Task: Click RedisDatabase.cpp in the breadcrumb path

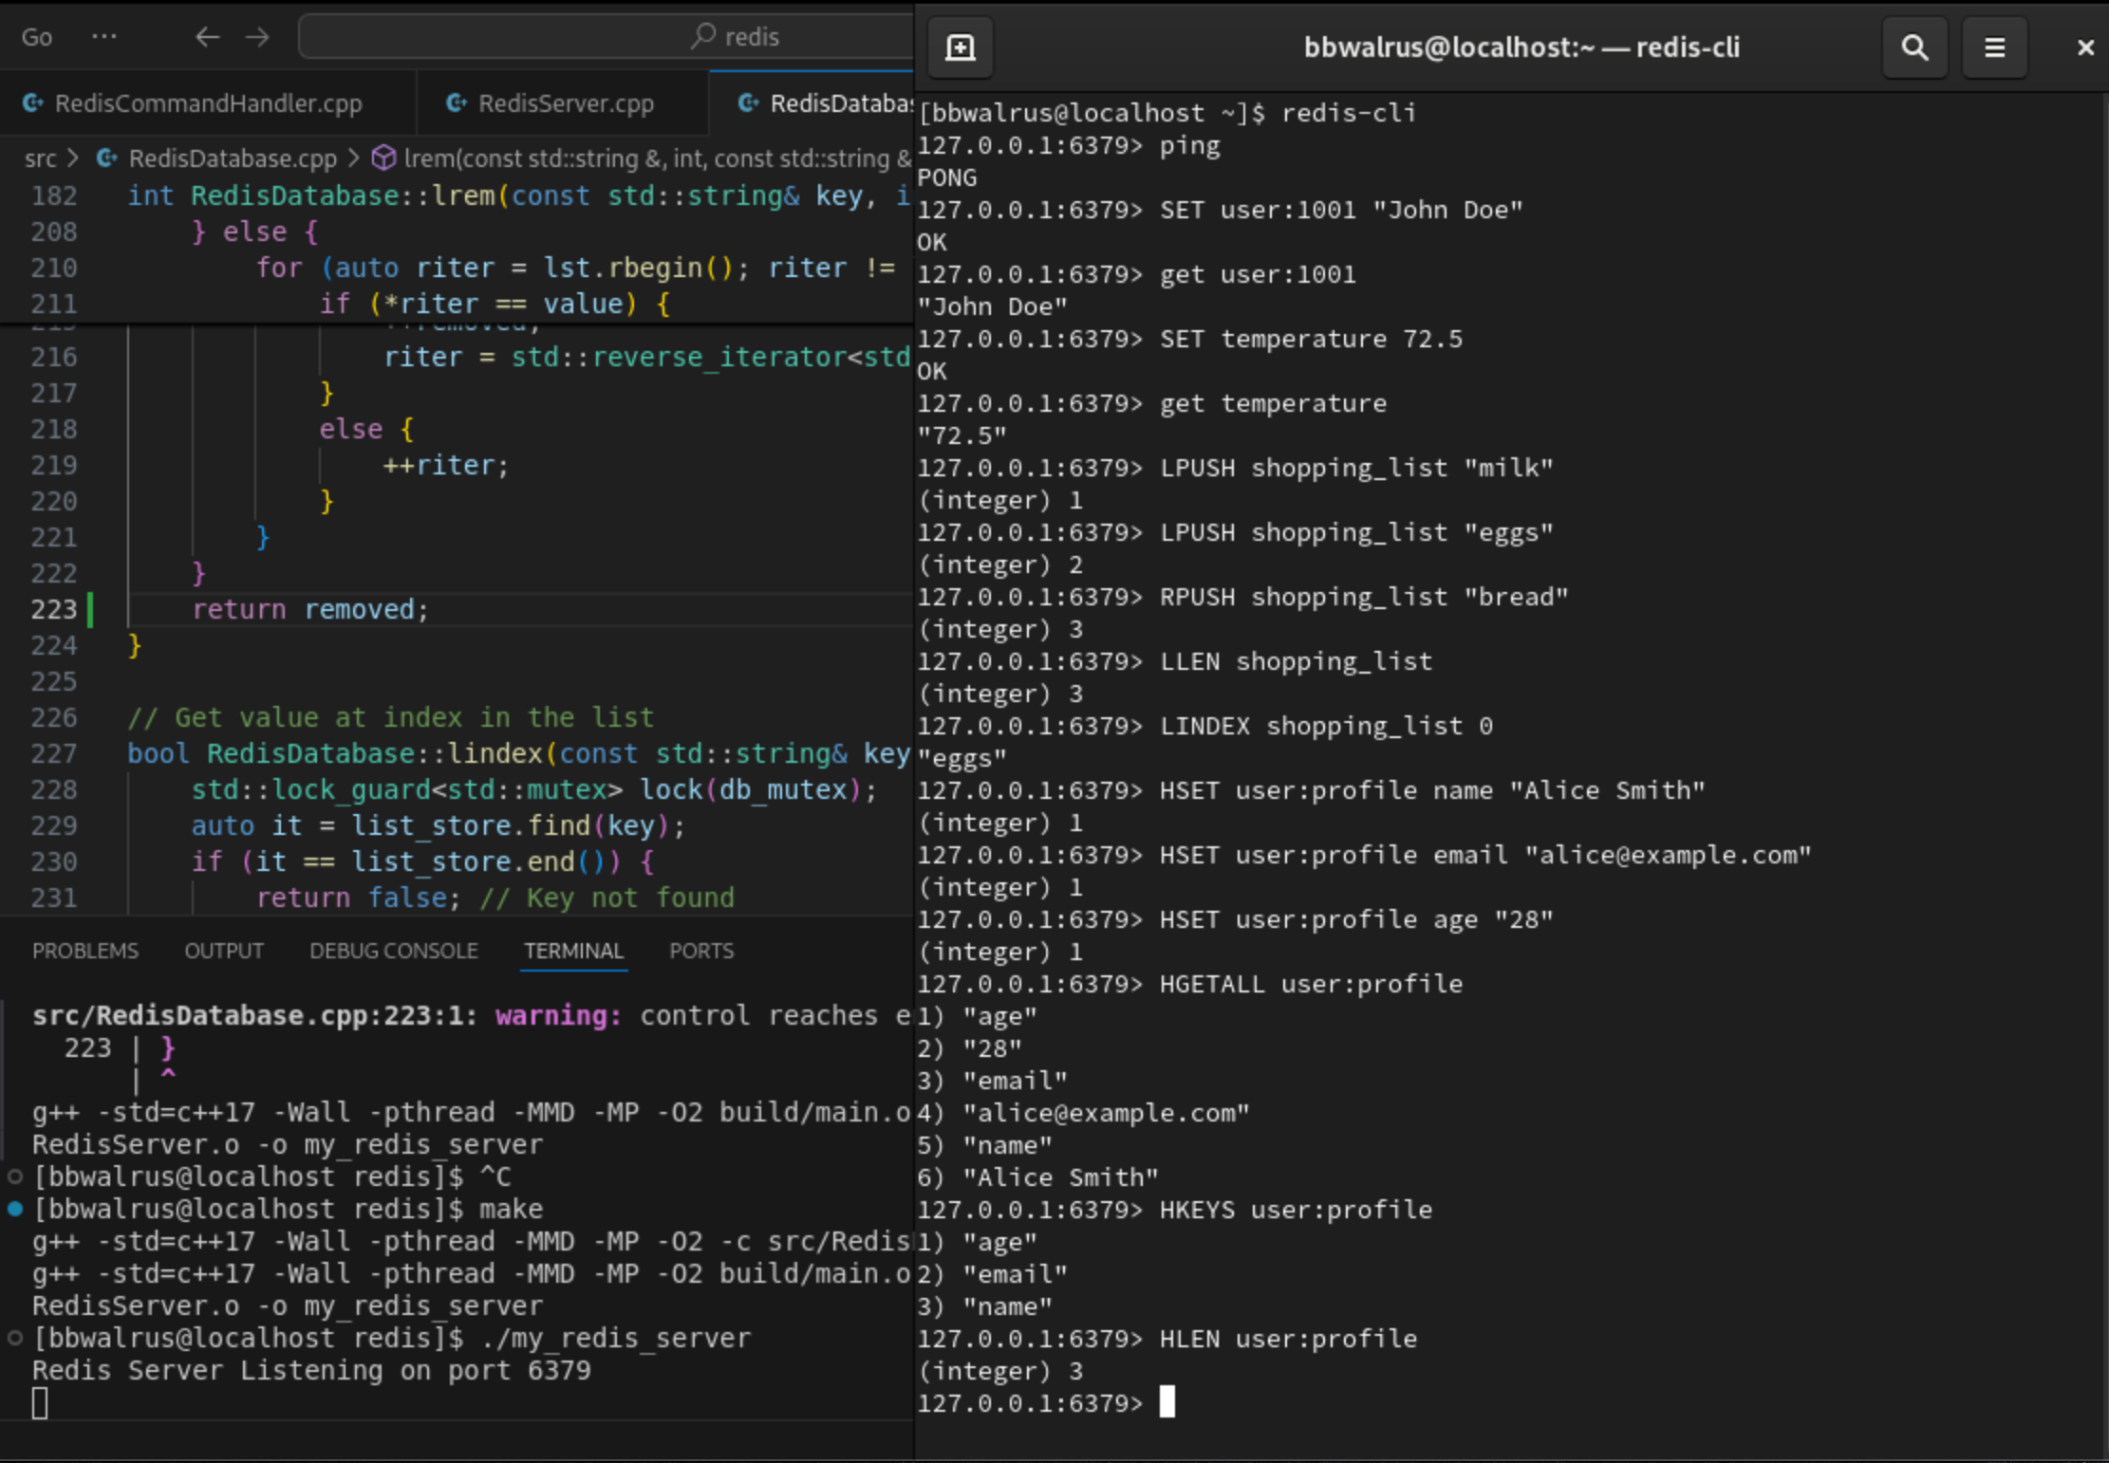Action: point(232,157)
